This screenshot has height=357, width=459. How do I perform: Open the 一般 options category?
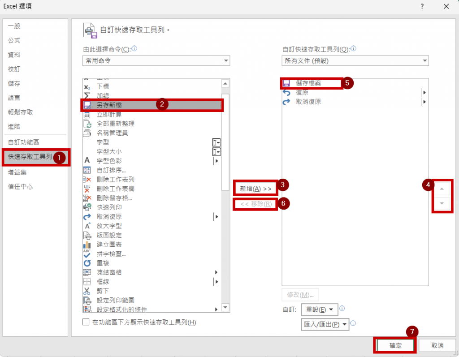click(x=14, y=26)
